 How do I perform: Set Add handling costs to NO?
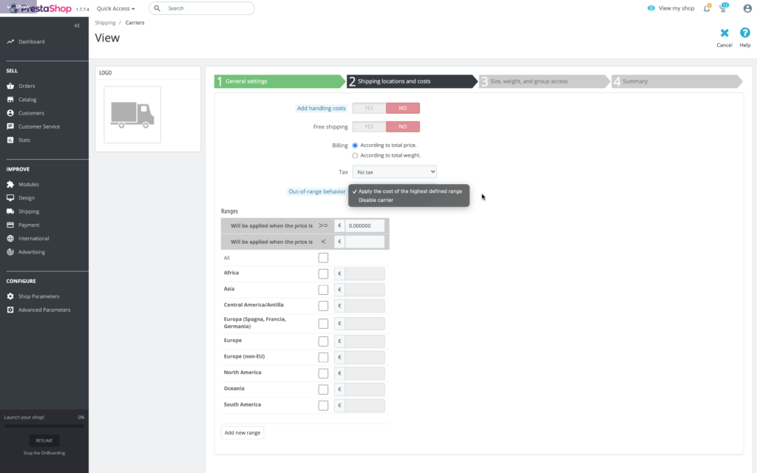403,108
